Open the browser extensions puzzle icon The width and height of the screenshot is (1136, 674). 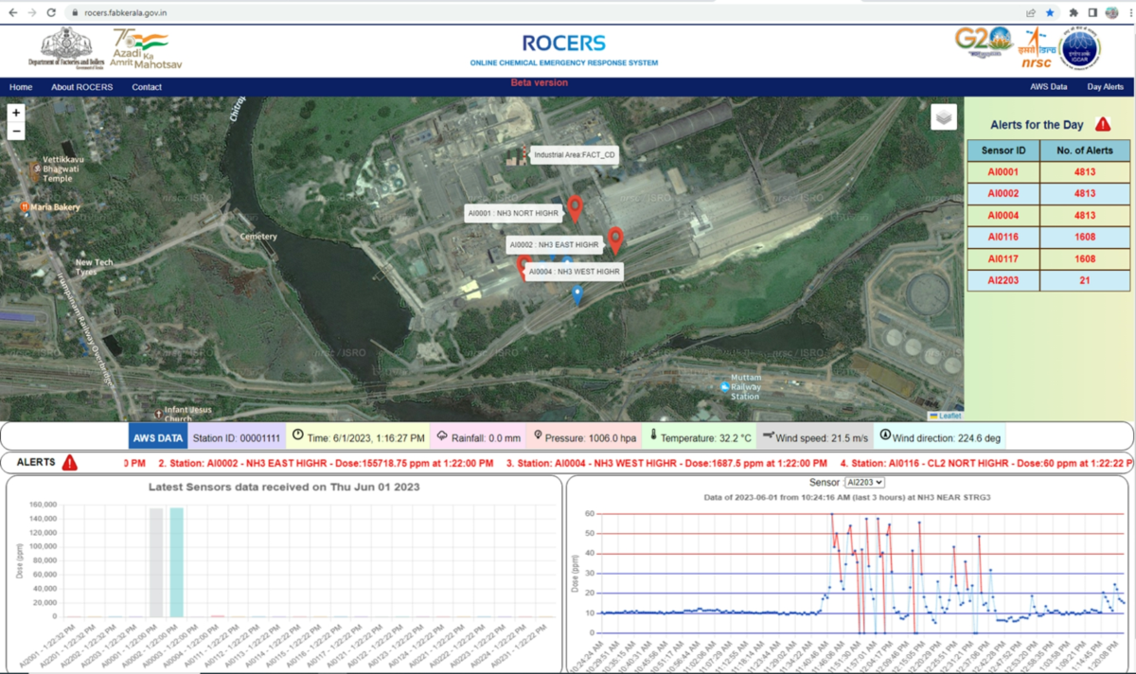point(1074,13)
